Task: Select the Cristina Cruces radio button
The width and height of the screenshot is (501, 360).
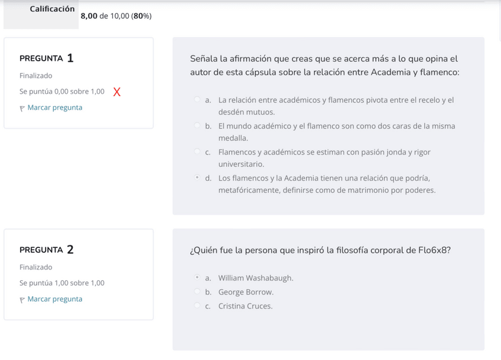Action: click(x=197, y=306)
